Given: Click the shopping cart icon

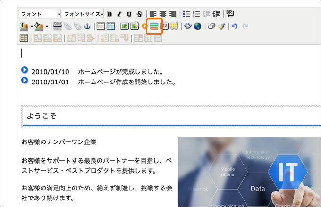Looking at the screenshot, I should click(x=174, y=26).
